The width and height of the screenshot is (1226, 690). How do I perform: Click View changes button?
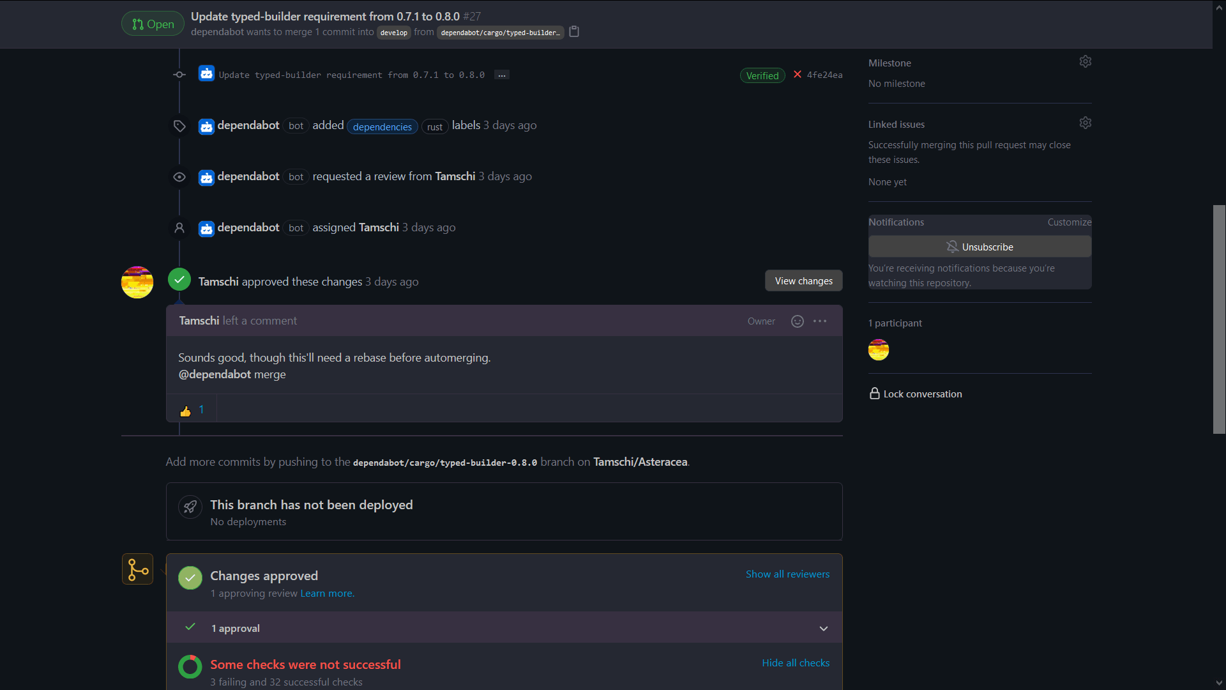tap(803, 281)
